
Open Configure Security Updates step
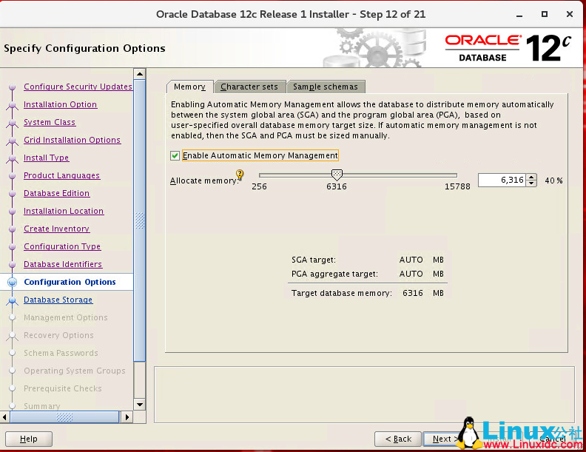tap(78, 87)
